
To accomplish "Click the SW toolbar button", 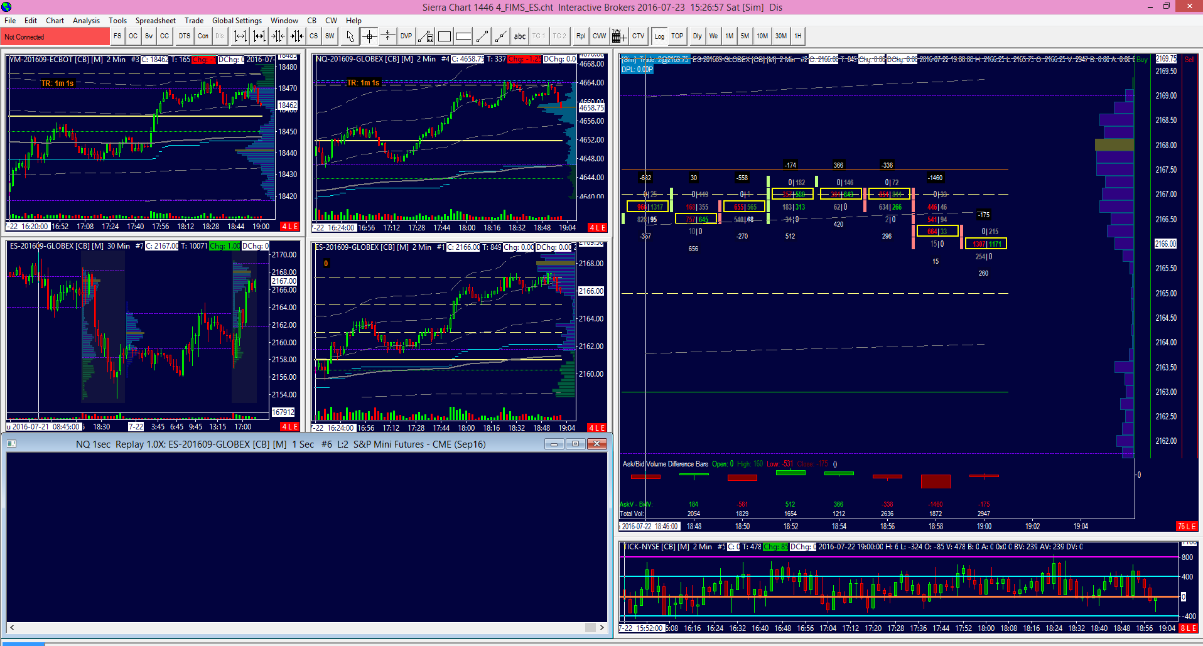I will coord(330,36).
